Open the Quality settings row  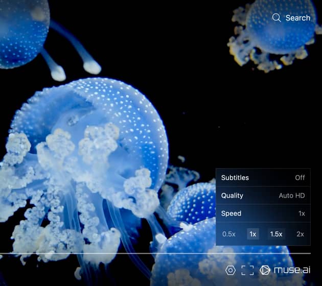(232, 196)
